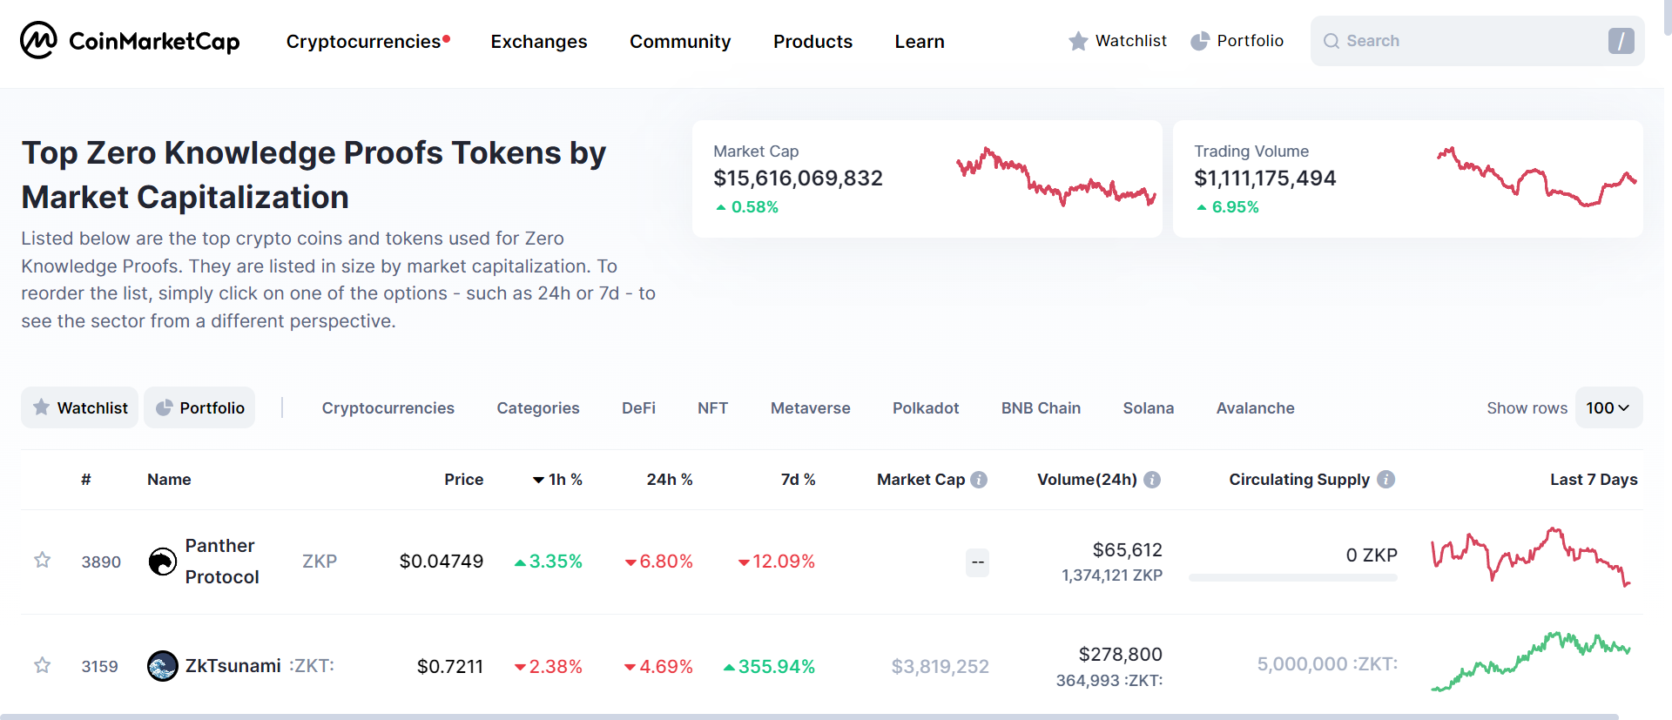Image resolution: width=1672 pixels, height=720 pixels.
Task: Open the ZkTsunami name link
Action: [233, 666]
